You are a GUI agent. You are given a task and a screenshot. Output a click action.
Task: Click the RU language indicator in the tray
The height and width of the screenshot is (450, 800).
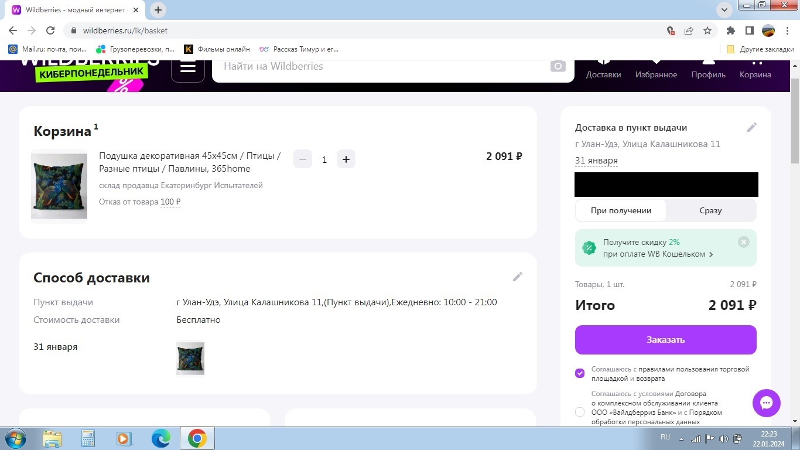click(x=665, y=437)
